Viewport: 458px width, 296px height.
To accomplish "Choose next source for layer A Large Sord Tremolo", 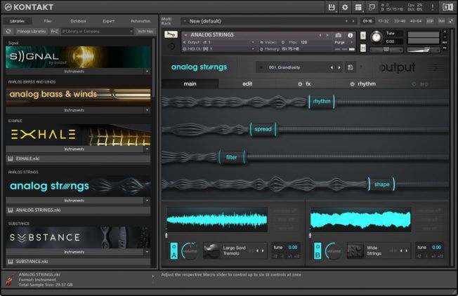I will click(x=263, y=251).
